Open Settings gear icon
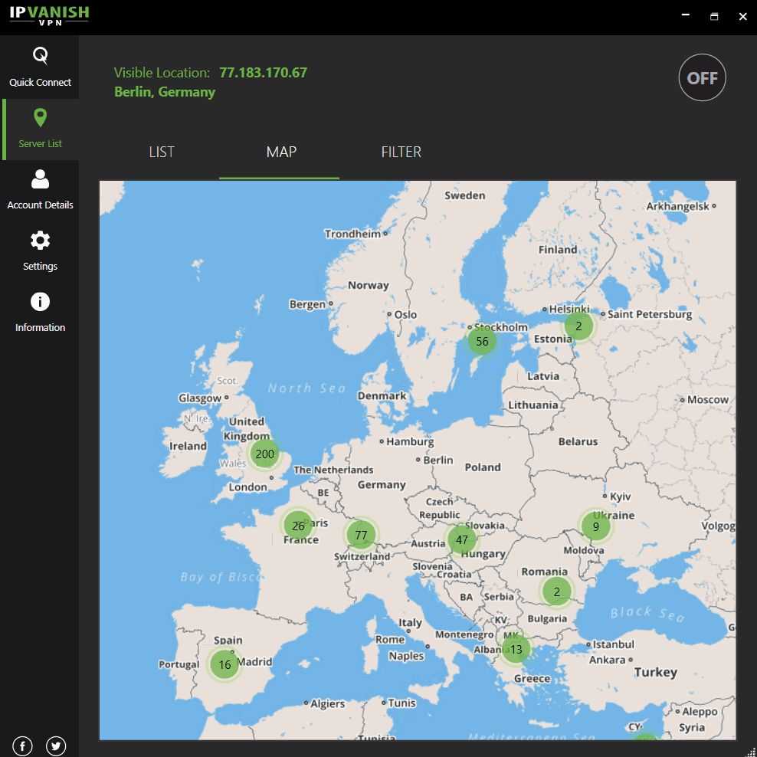The height and width of the screenshot is (757, 757). click(x=40, y=240)
